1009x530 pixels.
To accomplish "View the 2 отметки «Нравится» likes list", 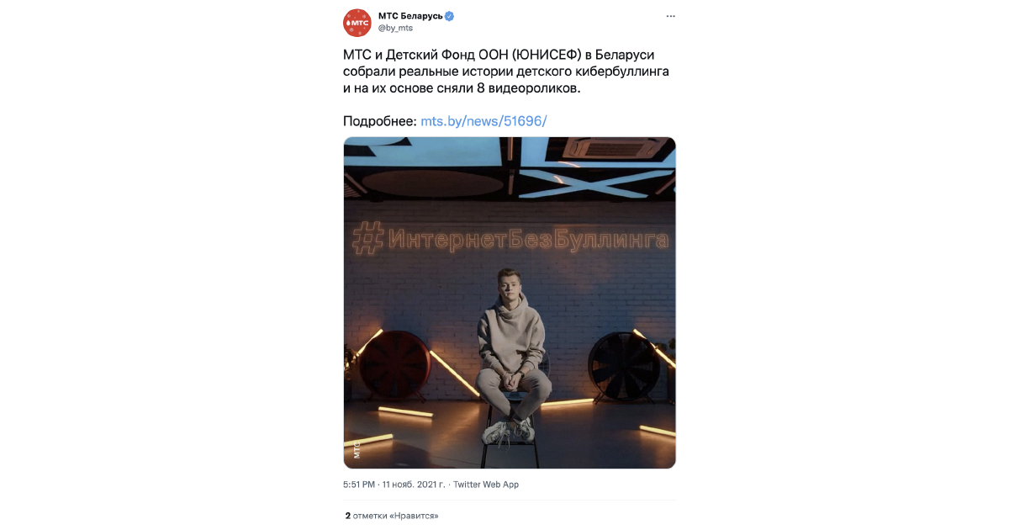I will pos(392,516).
